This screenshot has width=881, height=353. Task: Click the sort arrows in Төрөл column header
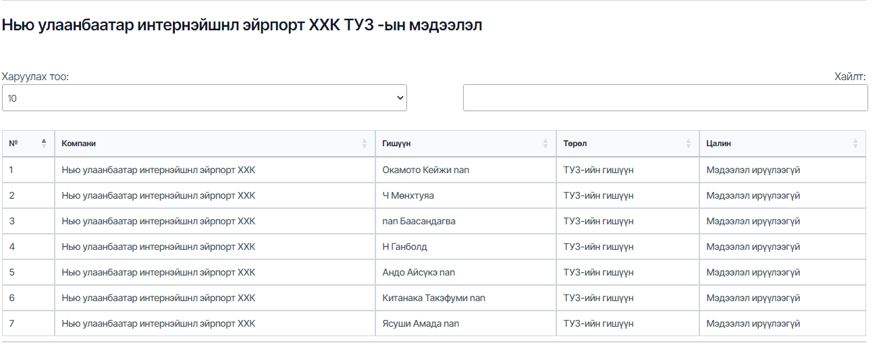[x=689, y=143]
